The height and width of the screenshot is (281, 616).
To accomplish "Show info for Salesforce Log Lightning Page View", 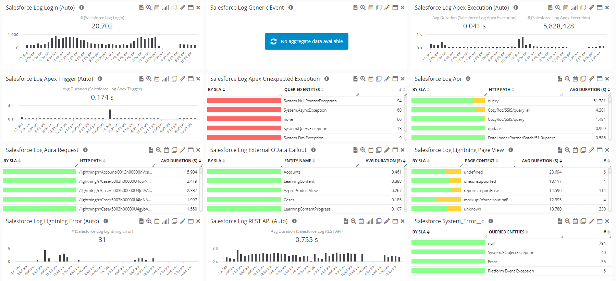I will coord(510,150).
